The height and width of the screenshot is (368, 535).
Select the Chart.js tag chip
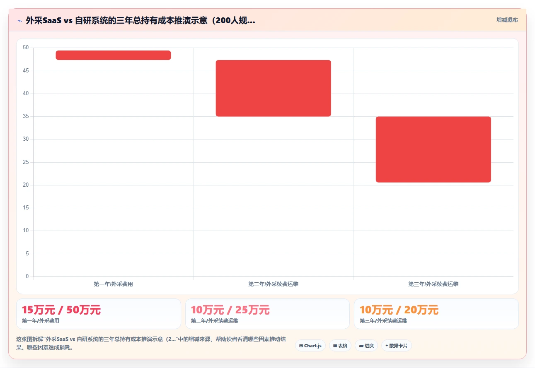pyautogui.click(x=310, y=346)
